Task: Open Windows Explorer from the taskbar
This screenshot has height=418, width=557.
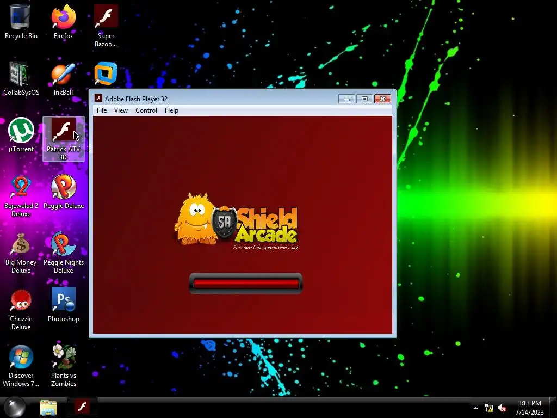Action: [48, 407]
